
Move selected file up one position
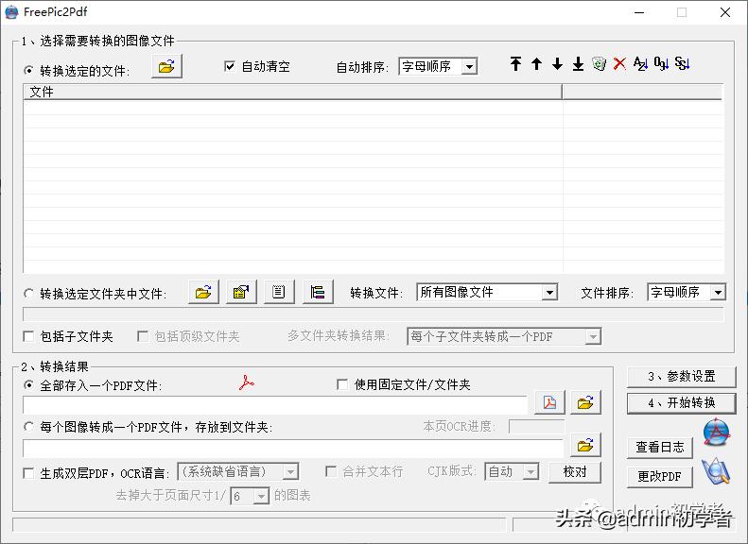537,64
